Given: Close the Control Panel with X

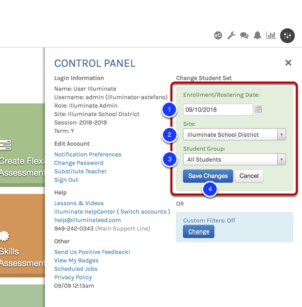Looking at the screenshot, I should tap(288, 63).
